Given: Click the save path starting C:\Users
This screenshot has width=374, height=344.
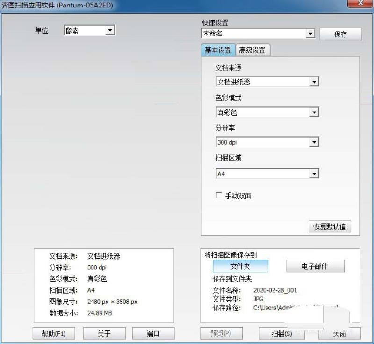Looking at the screenshot, I should pos(295,307).
